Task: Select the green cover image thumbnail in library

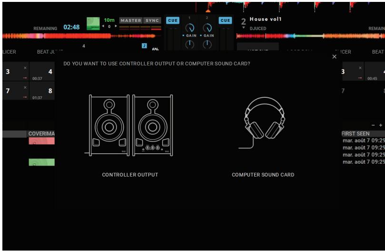Action: [x=41, y=162]
